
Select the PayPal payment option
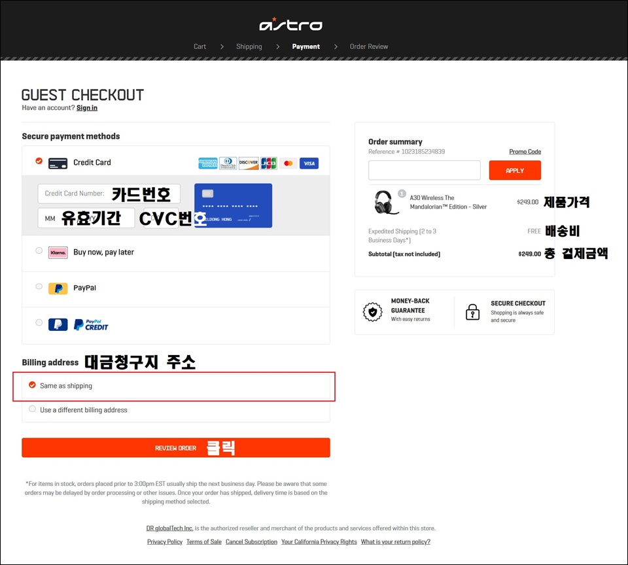pos(39,286)
